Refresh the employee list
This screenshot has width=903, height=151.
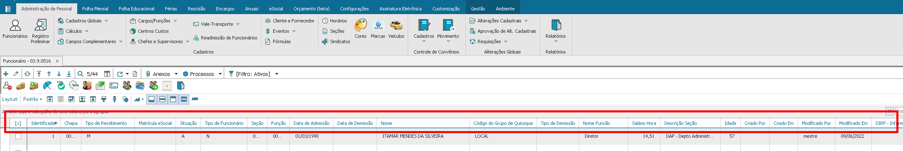[x=27, y=74]
